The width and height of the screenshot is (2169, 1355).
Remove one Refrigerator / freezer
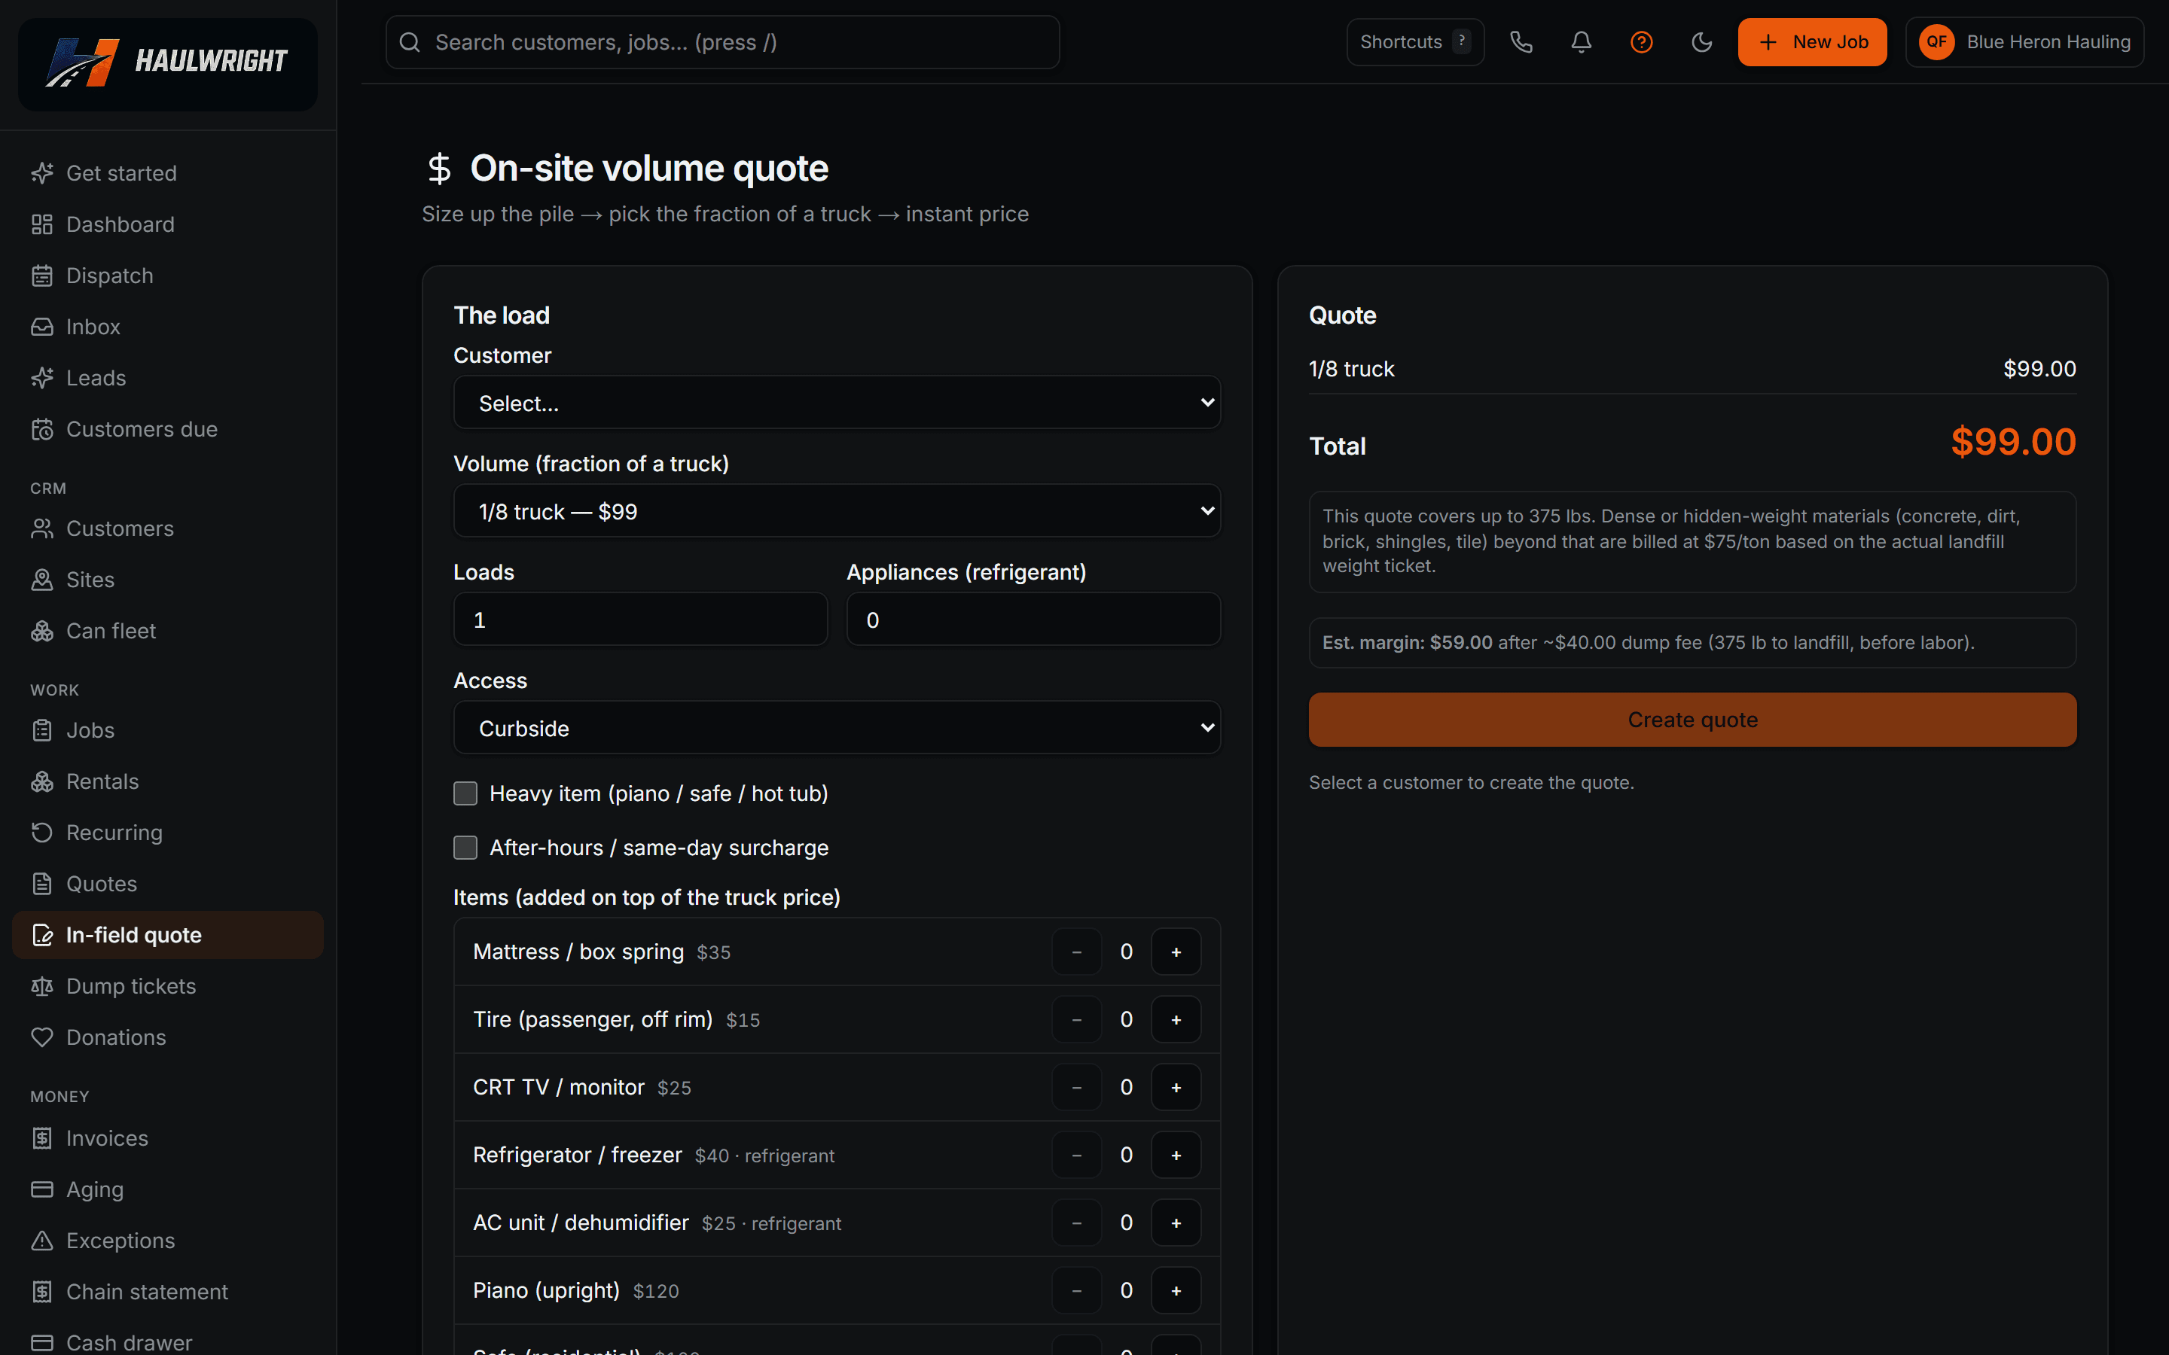[x=1076, y=1154]
